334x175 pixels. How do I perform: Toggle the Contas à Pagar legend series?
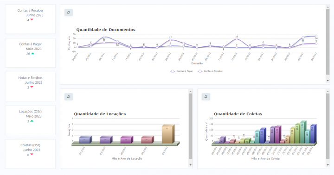tap(181, 71)
